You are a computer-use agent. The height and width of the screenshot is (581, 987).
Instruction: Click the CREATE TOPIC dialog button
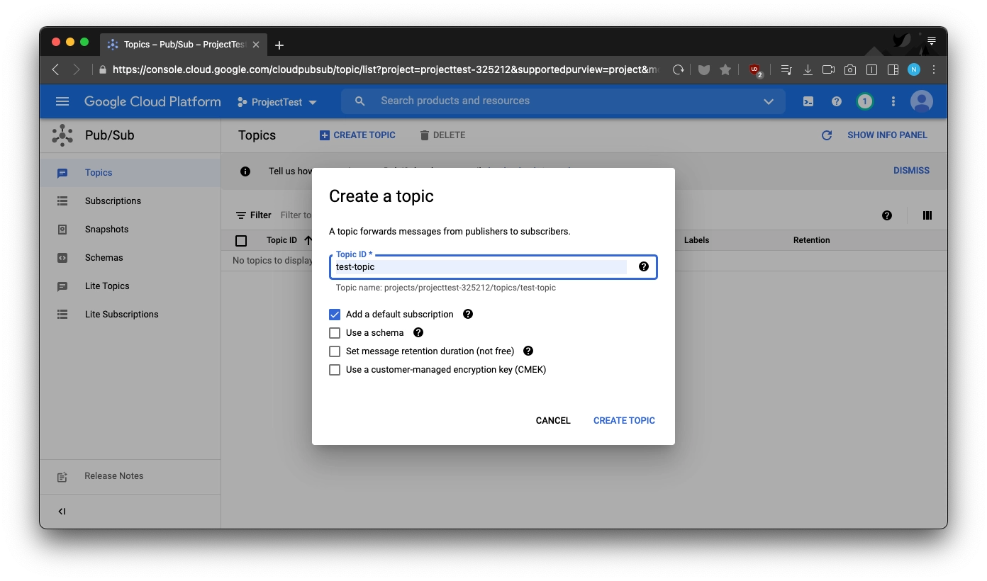point(624,421)
